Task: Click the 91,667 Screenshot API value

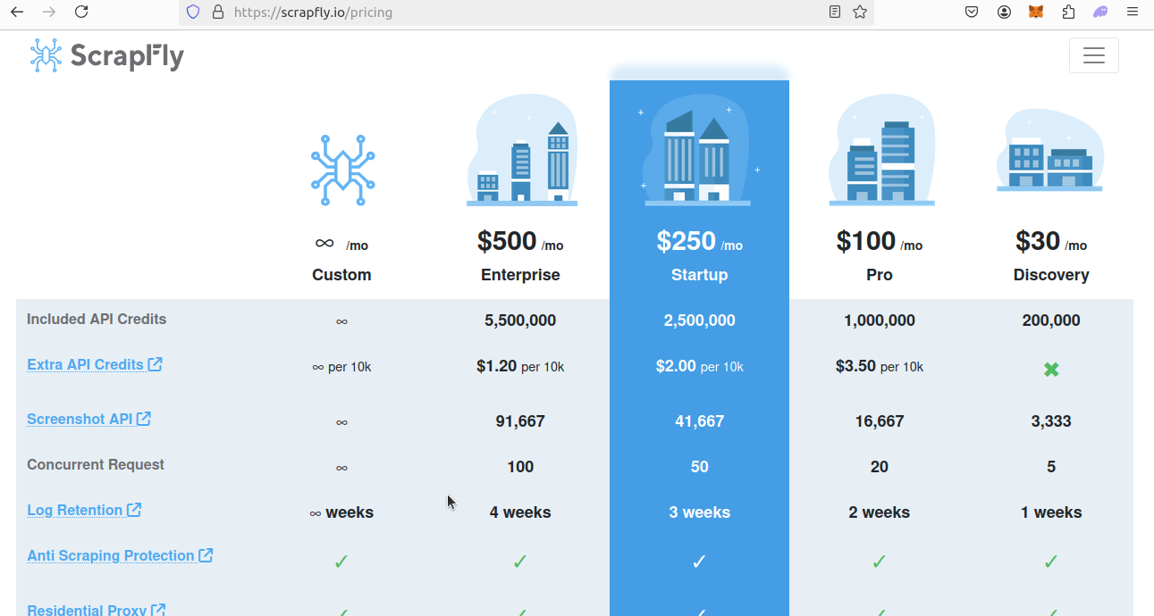Action: point(520,421)
